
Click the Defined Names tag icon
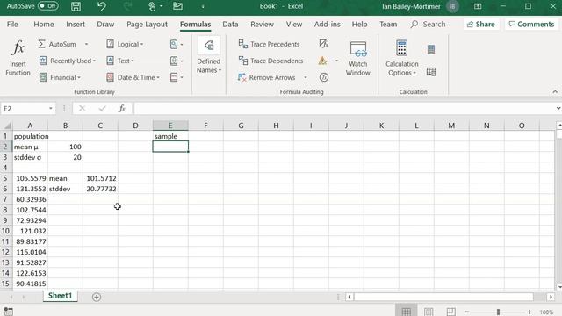[209, 46]
